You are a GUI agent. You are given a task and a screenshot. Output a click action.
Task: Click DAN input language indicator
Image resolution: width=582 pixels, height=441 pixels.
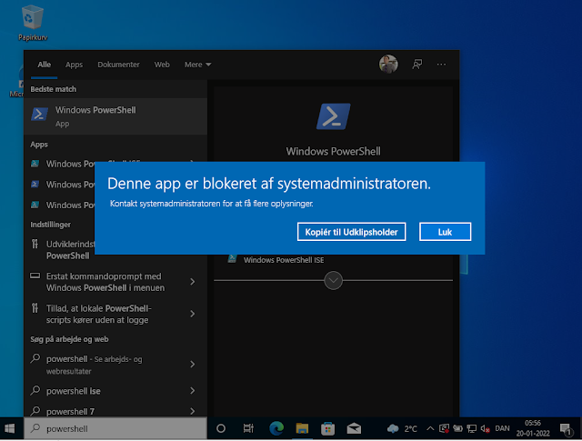502,429
